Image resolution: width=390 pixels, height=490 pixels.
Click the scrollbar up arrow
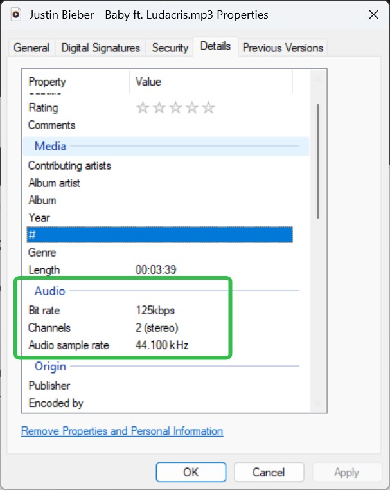click(x=318, y=78)
